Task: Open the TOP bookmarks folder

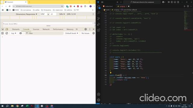Action: pyautogui.click(x=76, y=10)
